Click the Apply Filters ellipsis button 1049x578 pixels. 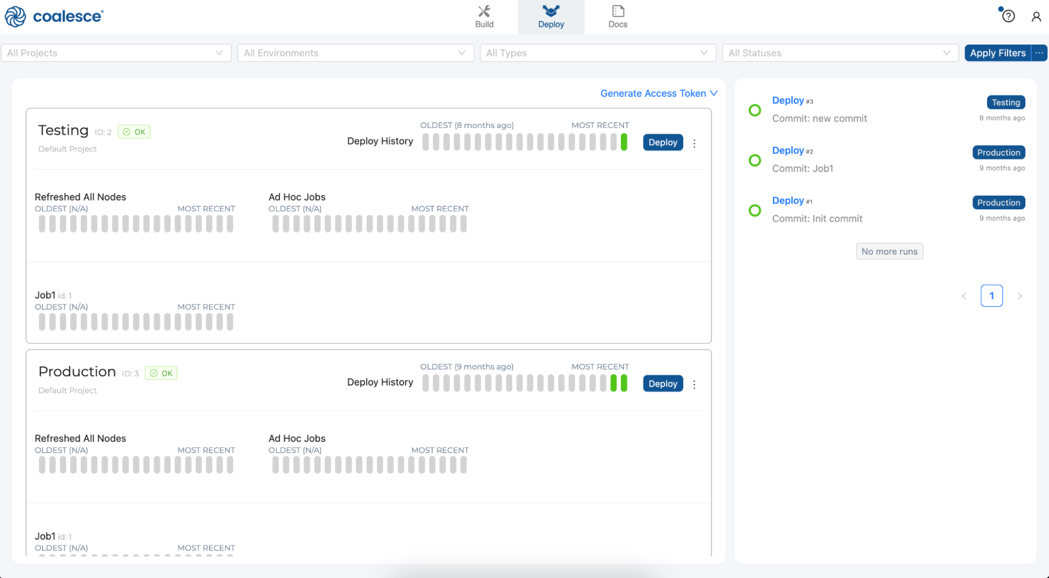click(1039, 53)
